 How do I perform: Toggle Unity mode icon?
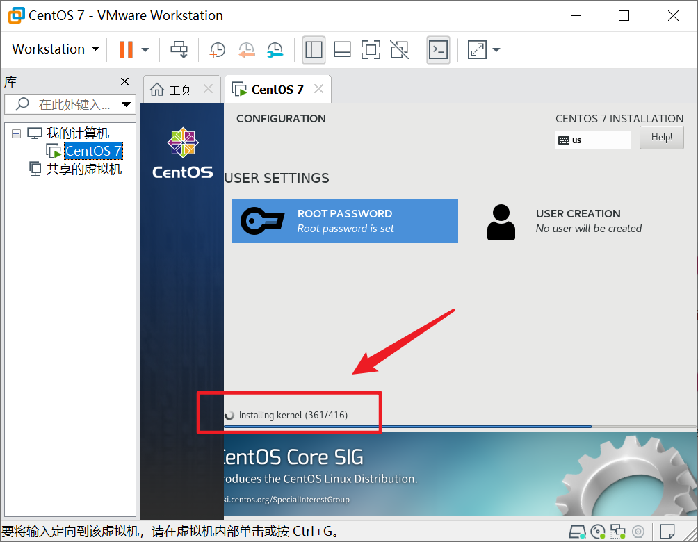pyautogui.click(x=399, y=49)
